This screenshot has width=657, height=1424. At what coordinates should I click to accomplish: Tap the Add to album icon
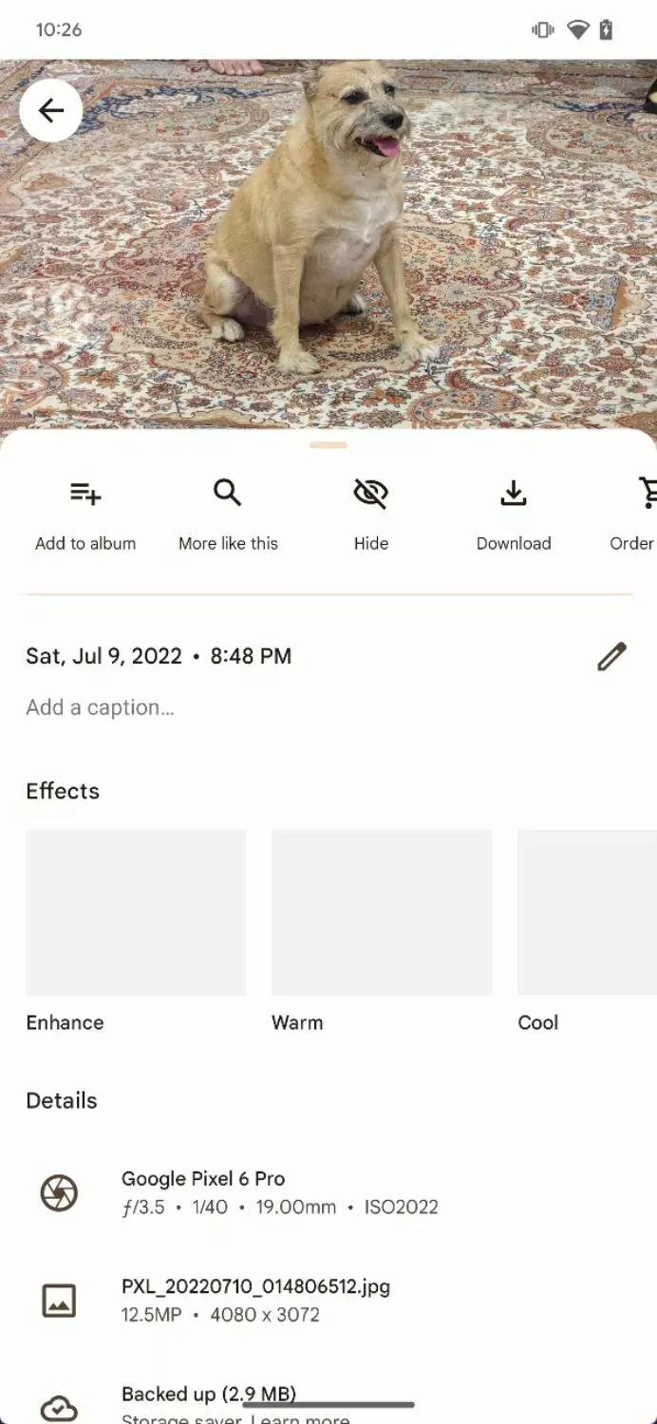click(x=85, y=493)
